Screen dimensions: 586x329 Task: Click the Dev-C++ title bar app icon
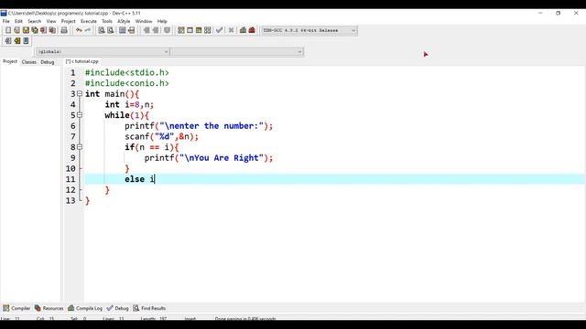click(x=4, y=13)
